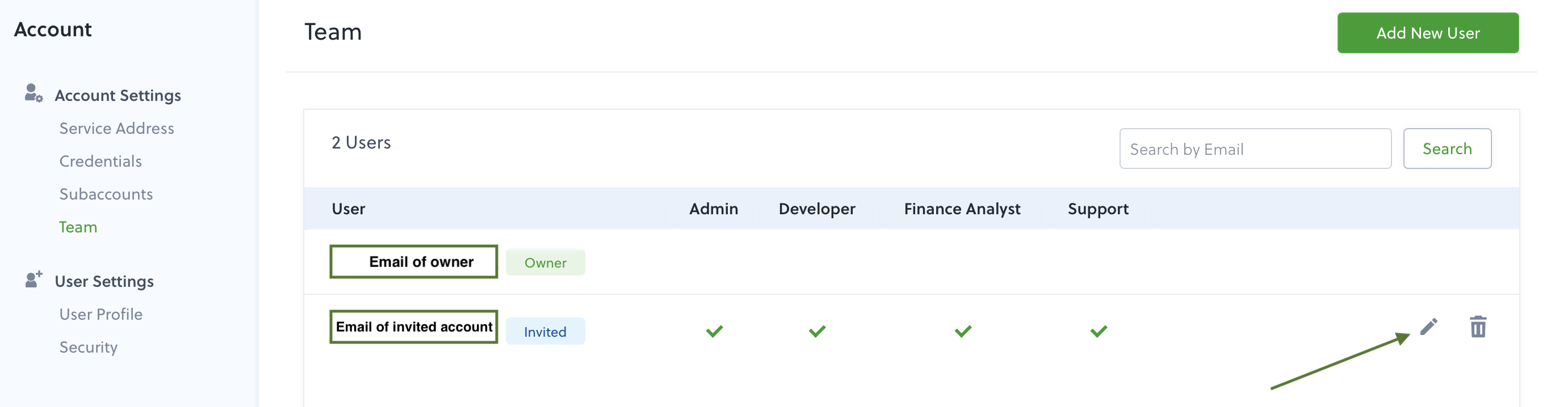The image size is (1551, 407).
Task: Click the Finance Analyst checkmark for invited account
Action: [x=963, y=331]
